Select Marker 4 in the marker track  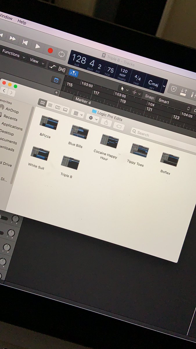[x=83, y=101]
